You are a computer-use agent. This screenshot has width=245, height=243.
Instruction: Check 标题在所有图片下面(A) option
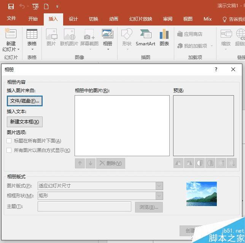9,141
